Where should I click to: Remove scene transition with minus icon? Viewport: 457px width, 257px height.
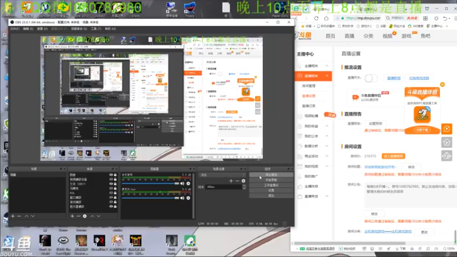click(x=237, y=181)
